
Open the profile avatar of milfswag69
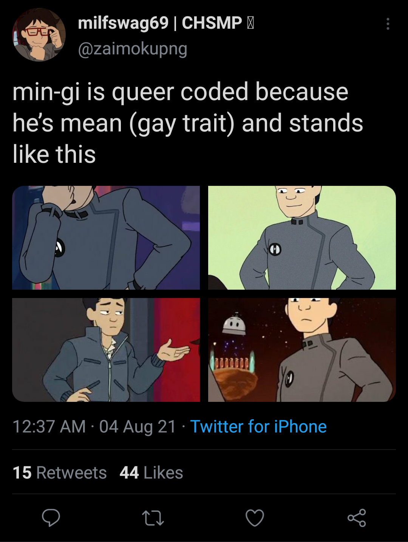pyautogui.click(x=39, y=35)
